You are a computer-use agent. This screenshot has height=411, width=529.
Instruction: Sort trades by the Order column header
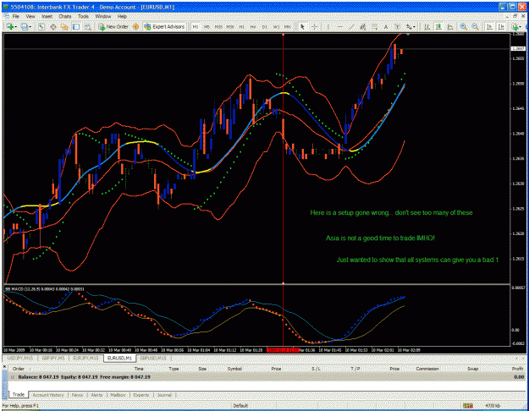point(19,369)
